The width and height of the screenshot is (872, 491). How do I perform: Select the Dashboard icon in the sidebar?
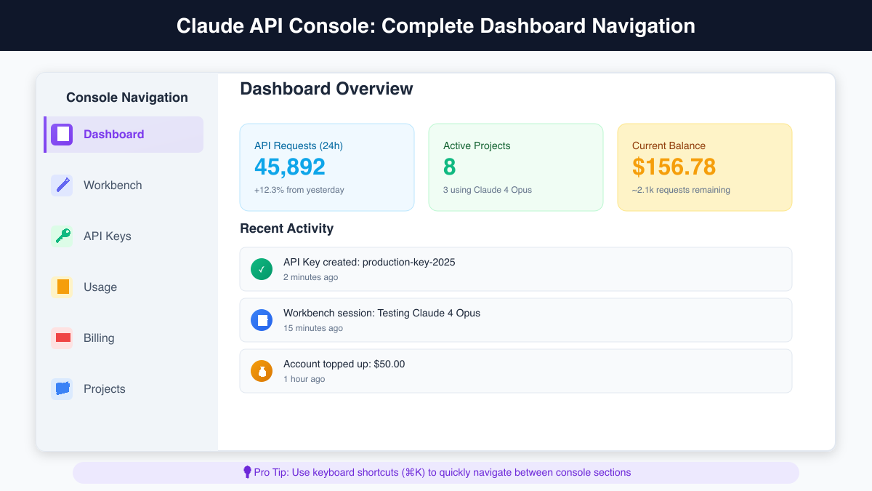[61, 134]
